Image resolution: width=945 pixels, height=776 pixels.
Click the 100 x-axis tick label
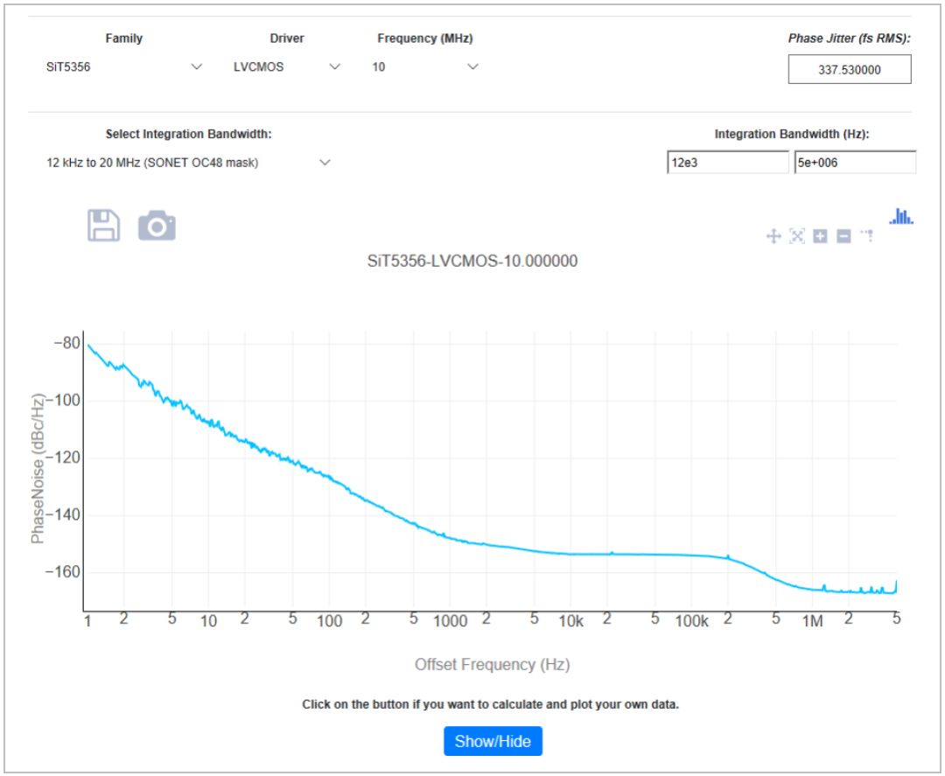pos(329,621)
